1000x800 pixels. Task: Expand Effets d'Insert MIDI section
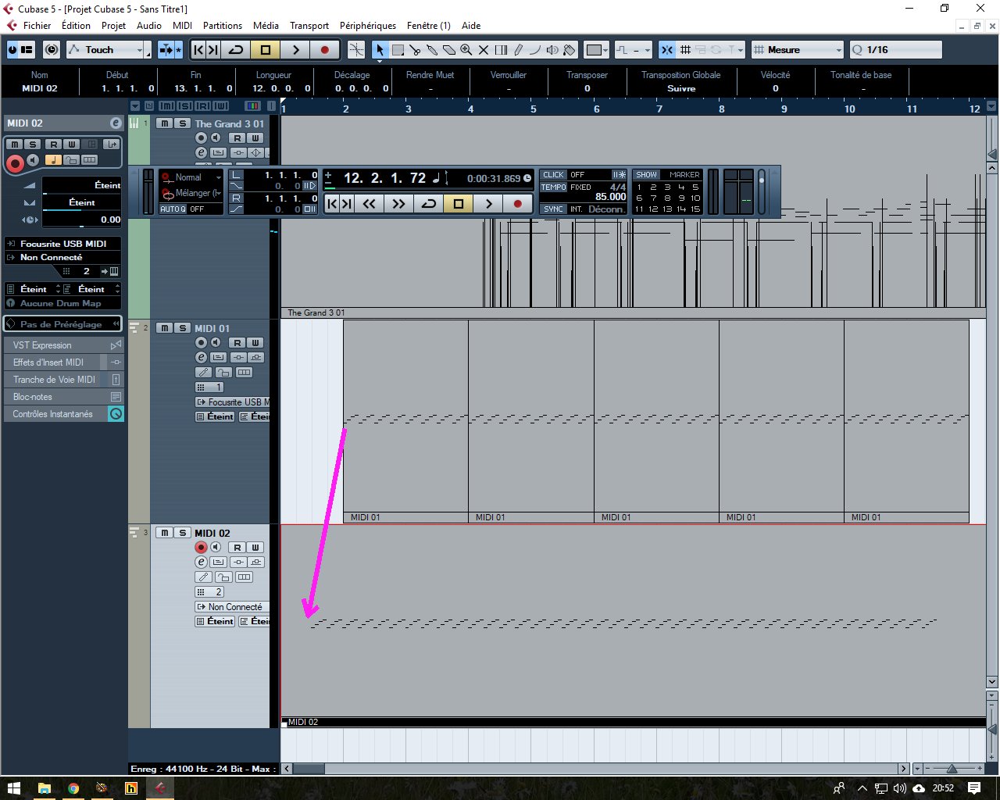coord(63,362)
